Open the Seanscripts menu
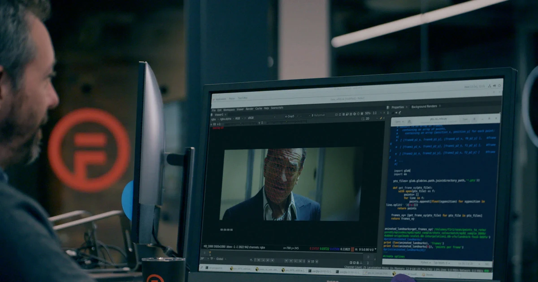The image size is (538, 282). [277, 108]
